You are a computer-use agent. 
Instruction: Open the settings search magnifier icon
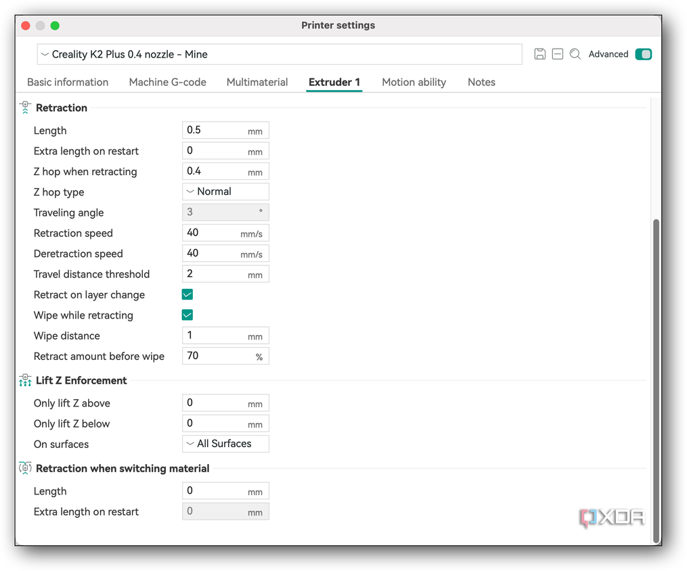coord(575,54)
